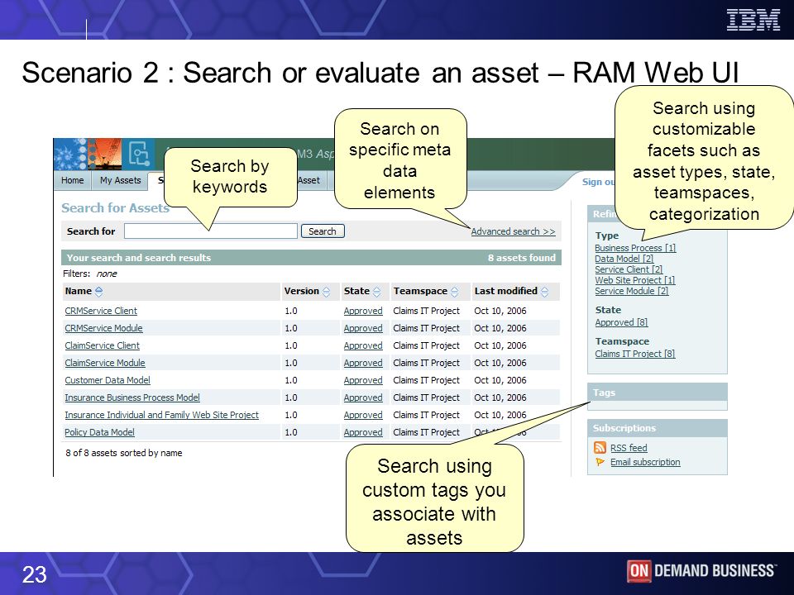
Task: Filter by Web Site Project [1] type
Action: tap(634, 280)
